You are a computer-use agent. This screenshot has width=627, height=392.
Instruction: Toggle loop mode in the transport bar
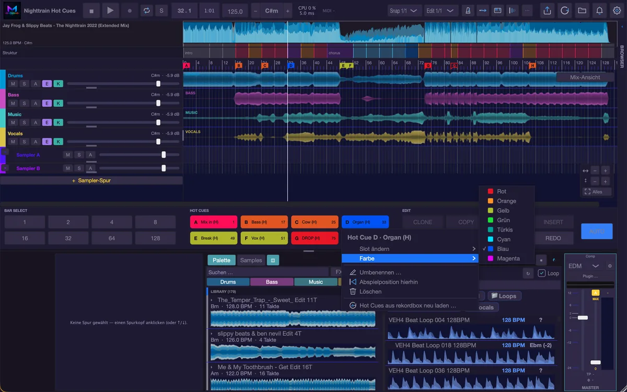pyautogui.click(x=147, y=10)
